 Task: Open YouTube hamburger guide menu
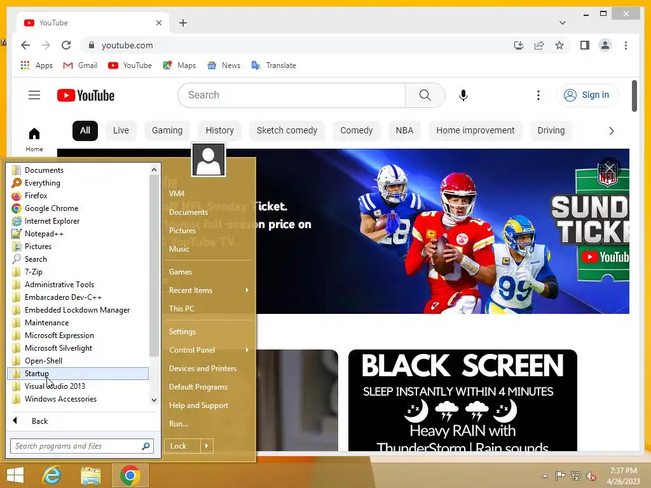pos(34,95)
